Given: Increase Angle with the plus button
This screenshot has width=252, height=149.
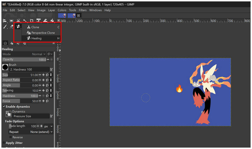Looking at the screenshot, I should click(43, 85).
